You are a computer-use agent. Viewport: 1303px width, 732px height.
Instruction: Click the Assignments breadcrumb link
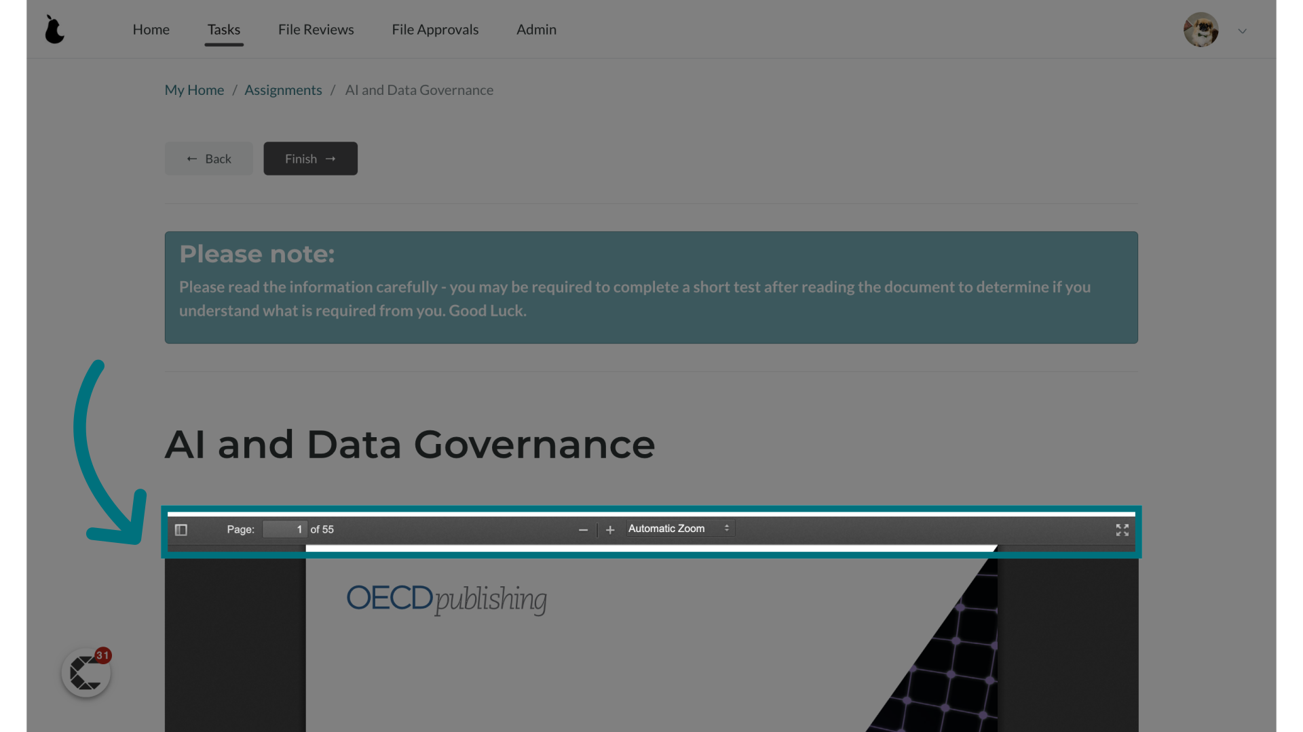(x=283, y=89)
